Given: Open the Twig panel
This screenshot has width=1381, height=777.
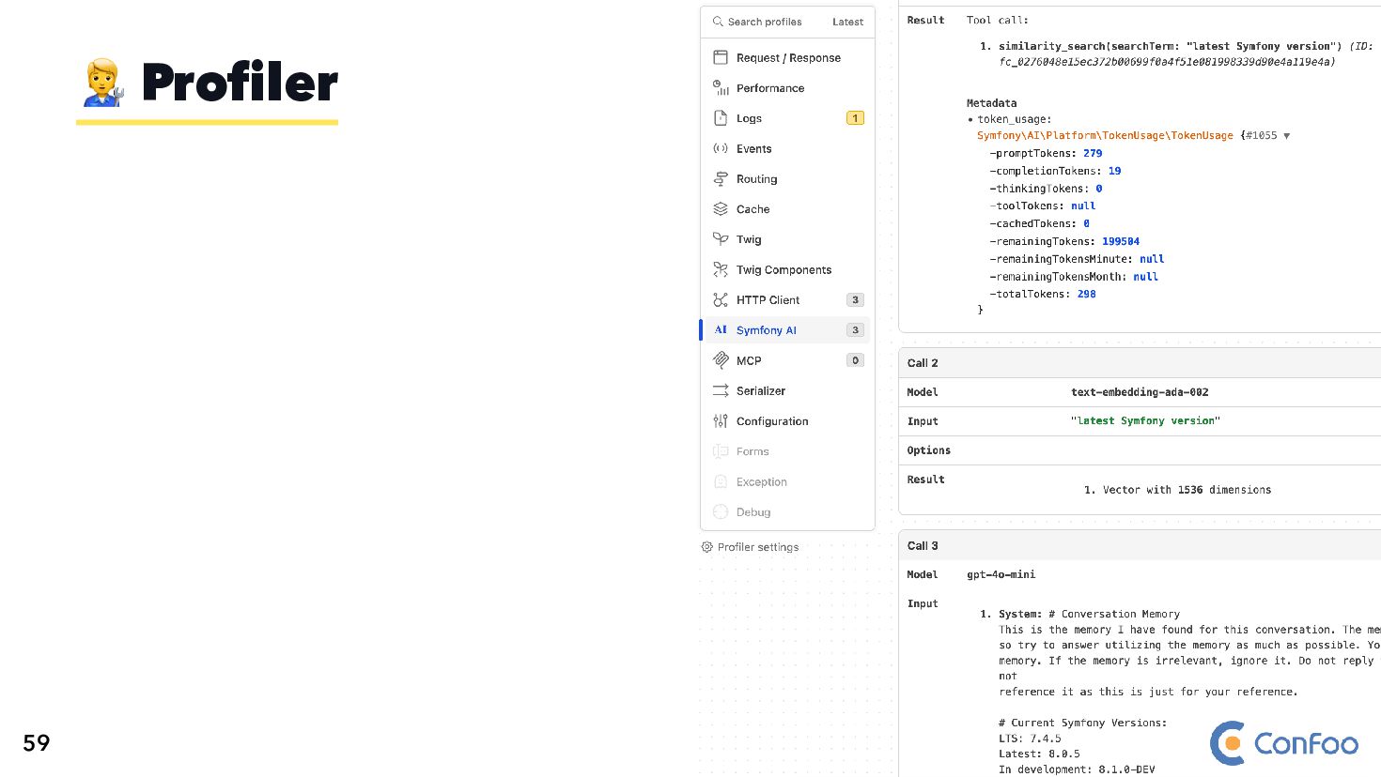Looking at the screenshot, I should point(787,239).
